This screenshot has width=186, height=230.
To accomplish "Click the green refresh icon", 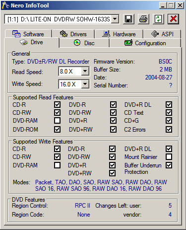I will (x=158, y=19).
